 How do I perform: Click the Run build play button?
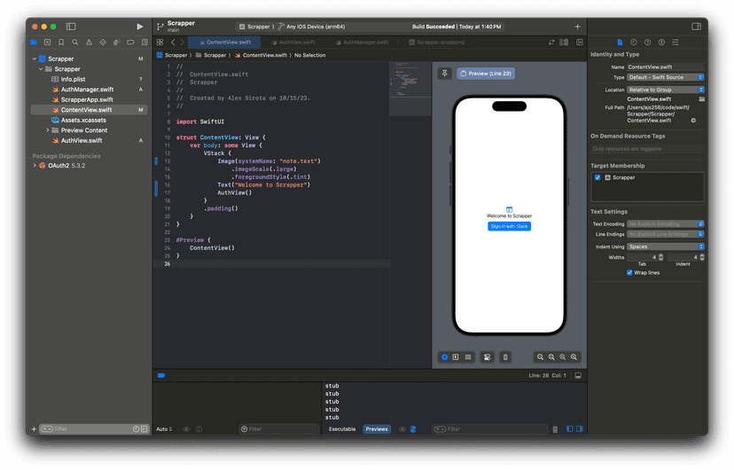tap(139, 27)
